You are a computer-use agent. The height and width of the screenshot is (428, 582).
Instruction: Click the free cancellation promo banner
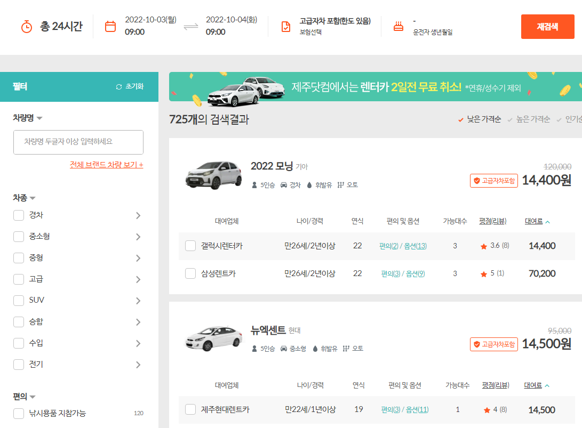pyautogui.click(x=375, y=86)
